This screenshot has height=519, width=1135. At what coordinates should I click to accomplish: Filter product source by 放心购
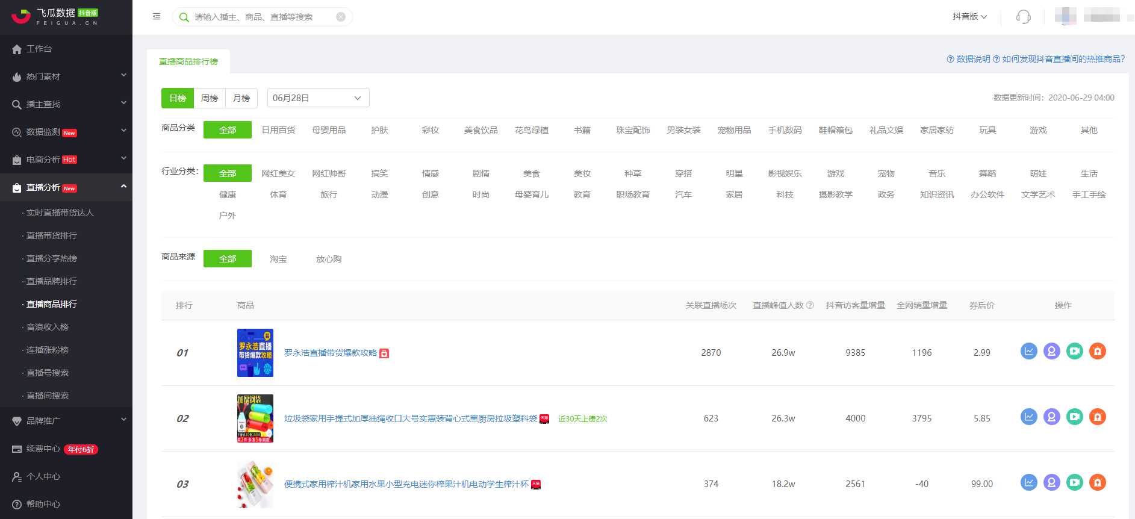point(329,259)
